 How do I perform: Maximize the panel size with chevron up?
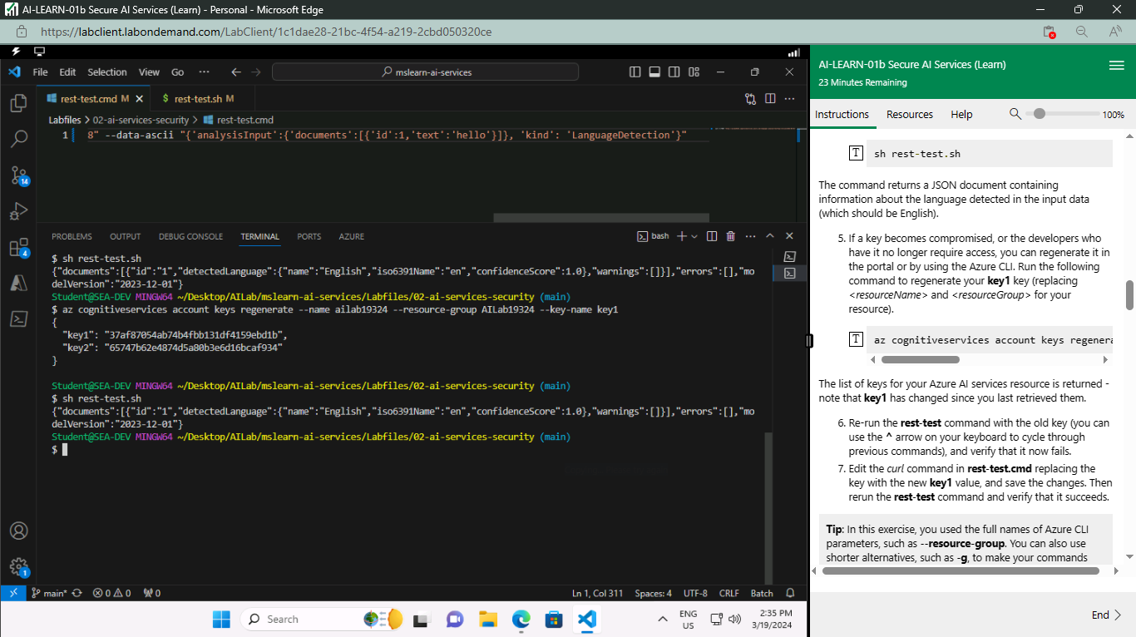click(770, 236)
